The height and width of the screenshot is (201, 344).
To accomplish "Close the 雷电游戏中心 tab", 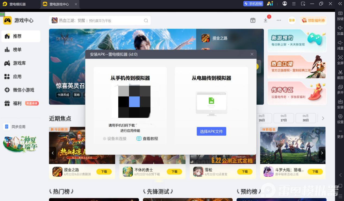I will coord(76,4).
